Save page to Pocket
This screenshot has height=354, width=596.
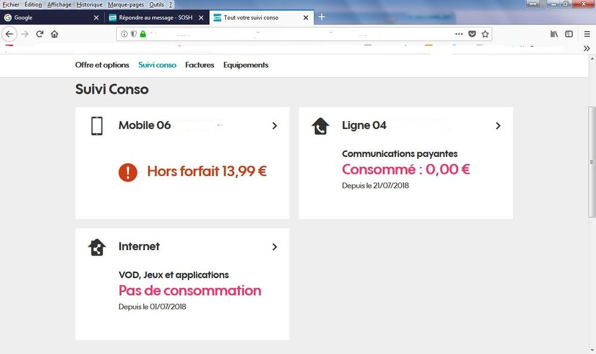click(472, 34)
